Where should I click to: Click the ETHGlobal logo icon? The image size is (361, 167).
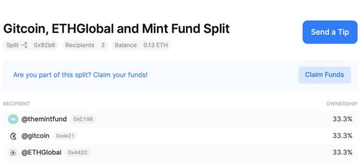coord(14,152)
